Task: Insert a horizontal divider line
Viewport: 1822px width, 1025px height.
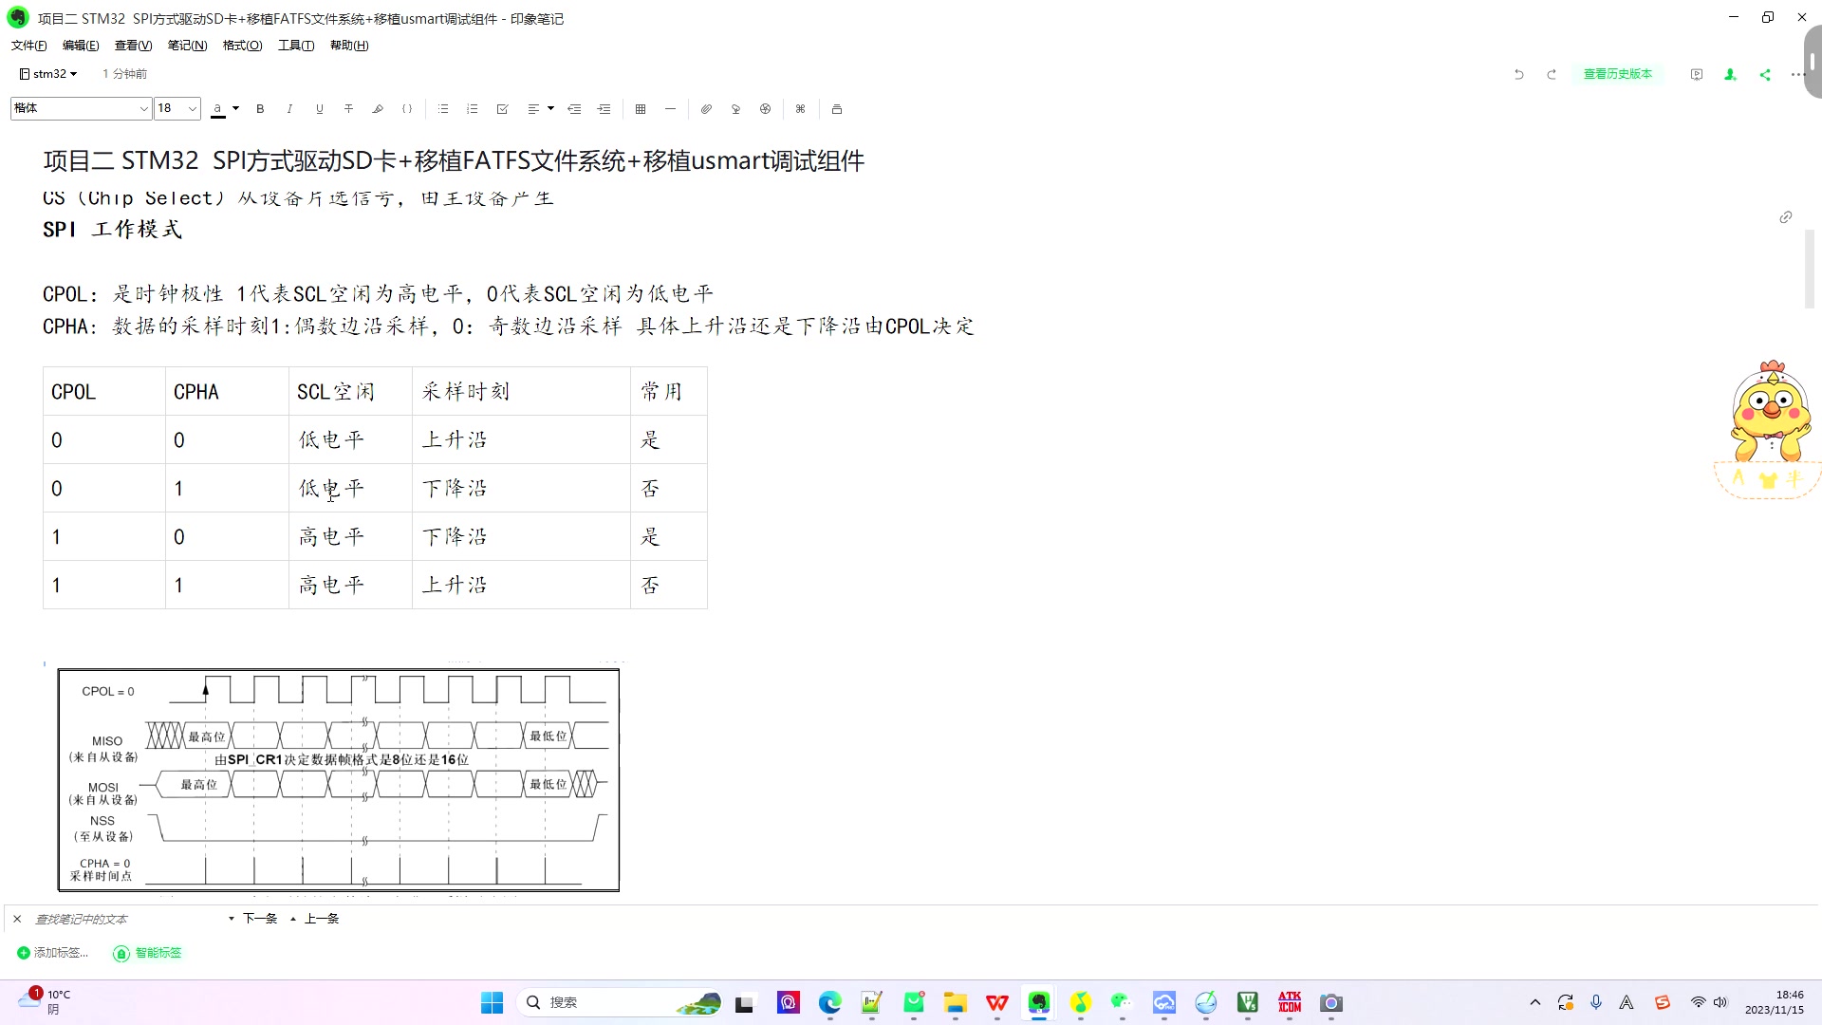Action: (670, 109)
